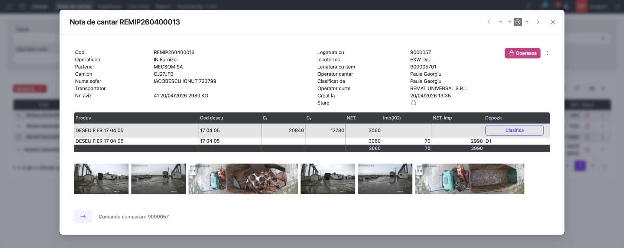Open the fourth truck camera thumbnail

[328, 179]
